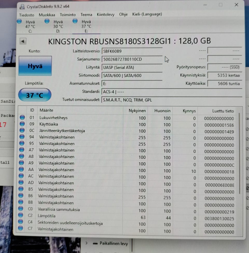Click the previous disk arrow button

tap(23, 41)
